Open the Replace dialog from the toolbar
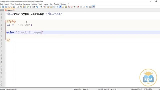 click(x=37, y=7)
